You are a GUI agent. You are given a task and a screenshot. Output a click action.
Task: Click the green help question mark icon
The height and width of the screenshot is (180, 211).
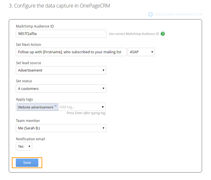pos(163,34)
